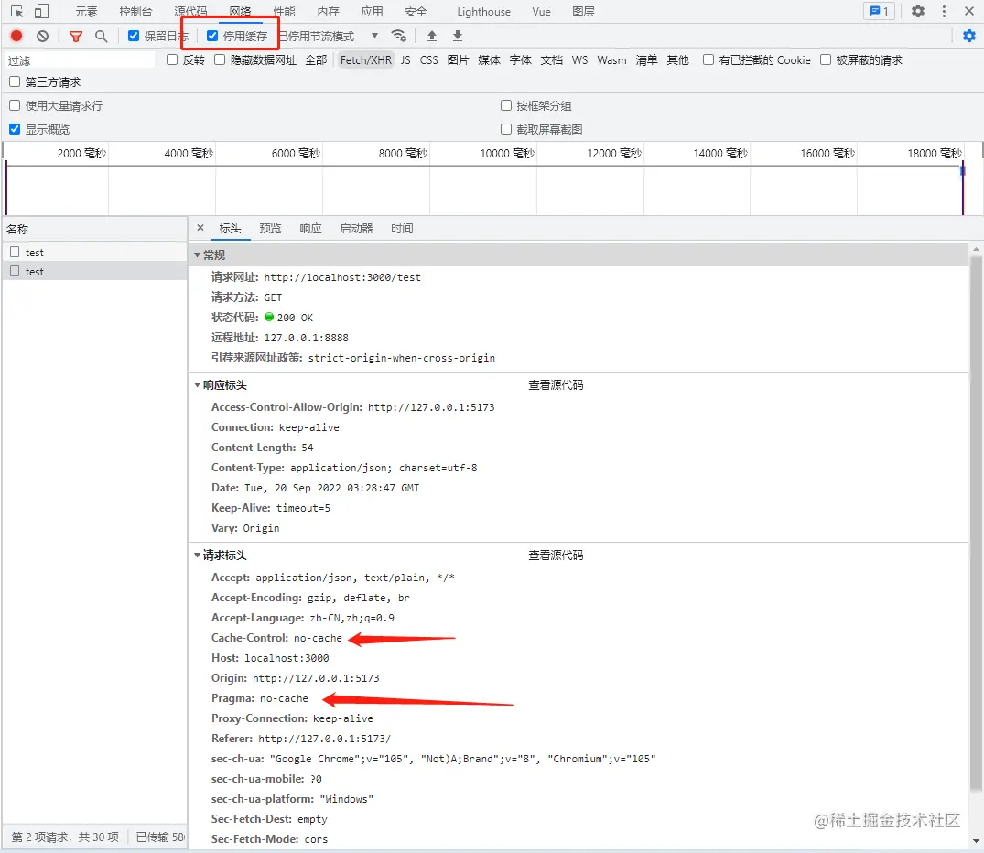This screenshot has height=853, width=984.
Task: Uncheck the show overview checkbox
Action: (x=15, y=129)
